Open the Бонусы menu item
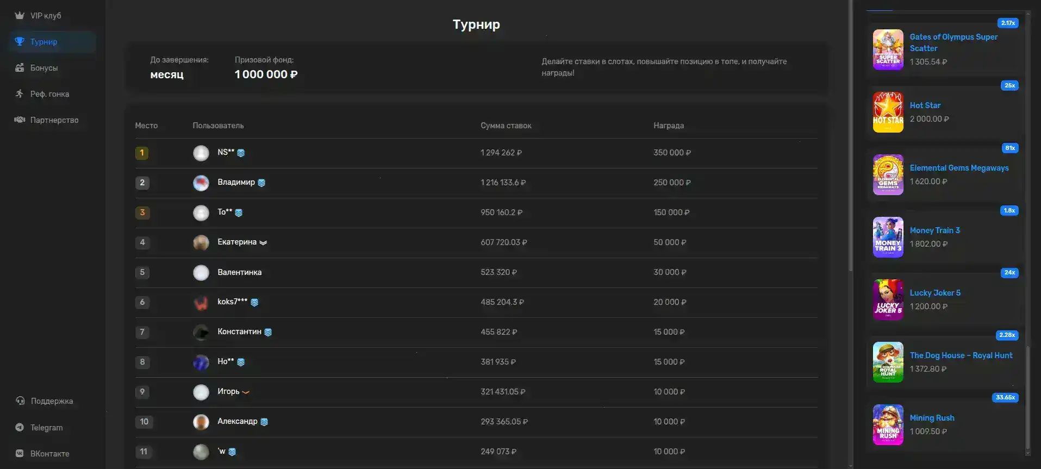1041x469 pixels. 44,68
